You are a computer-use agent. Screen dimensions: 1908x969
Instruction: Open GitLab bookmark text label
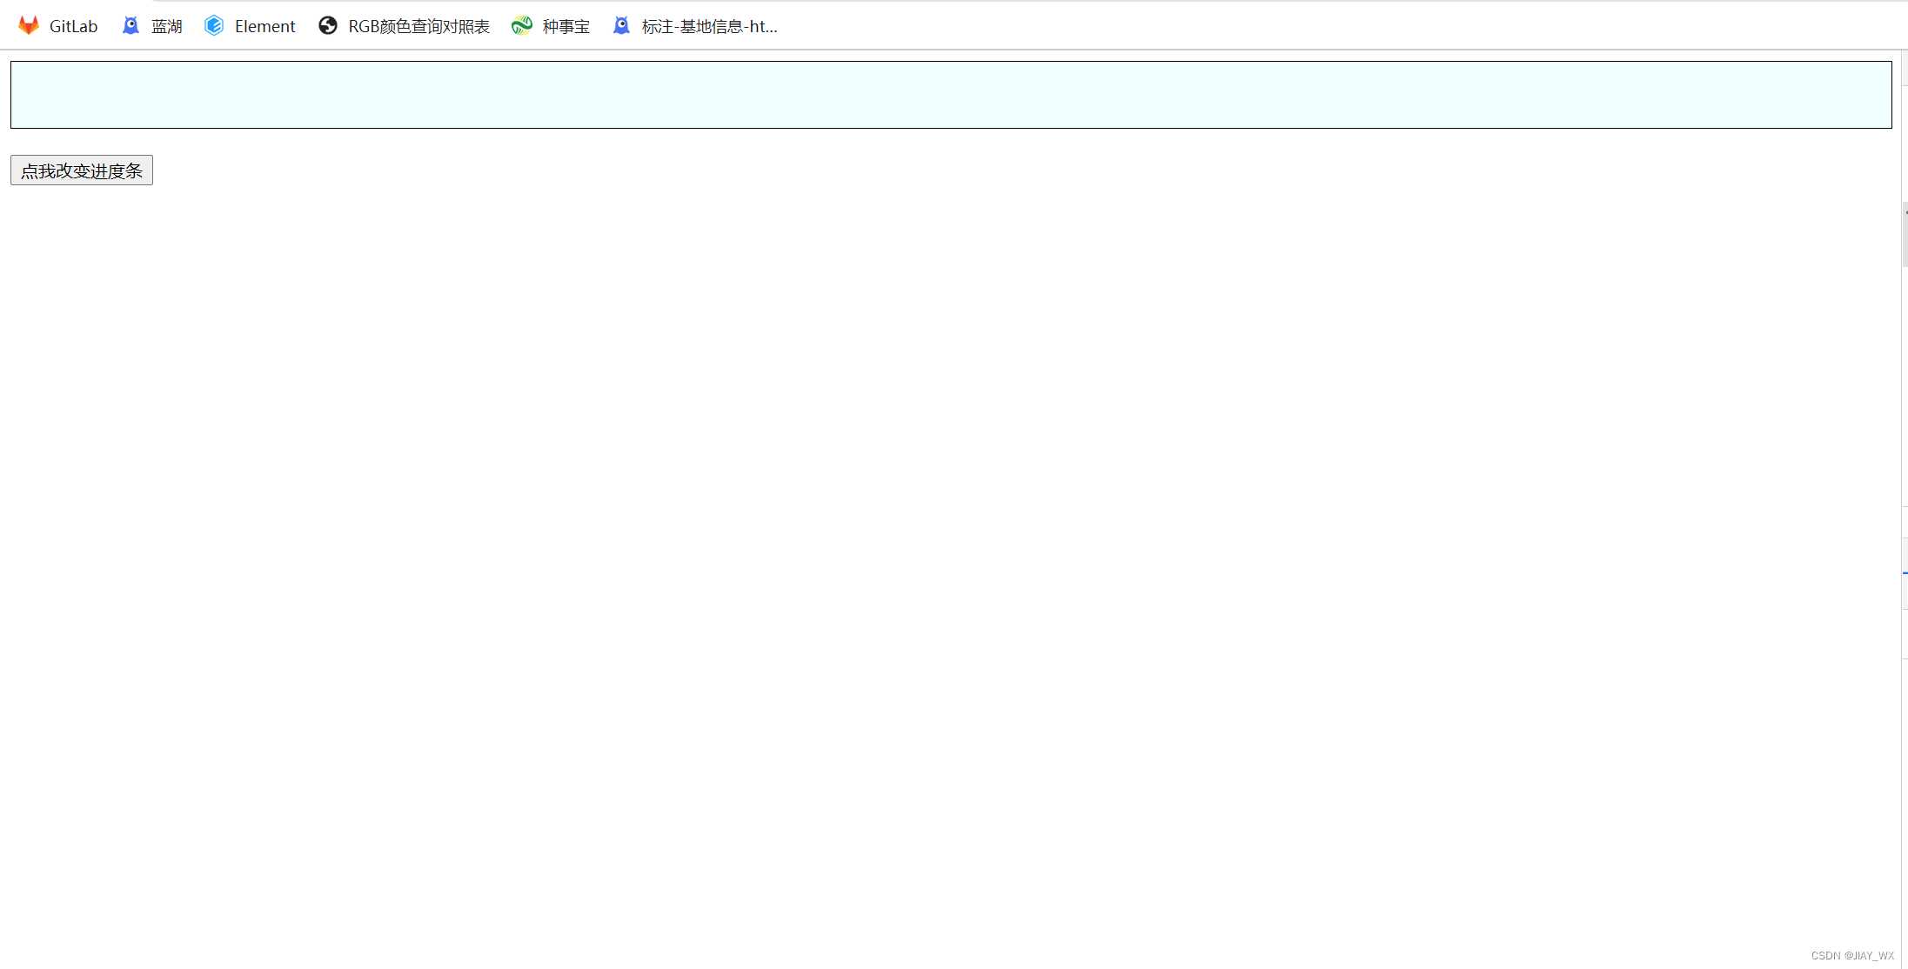[x=73, y=27]
